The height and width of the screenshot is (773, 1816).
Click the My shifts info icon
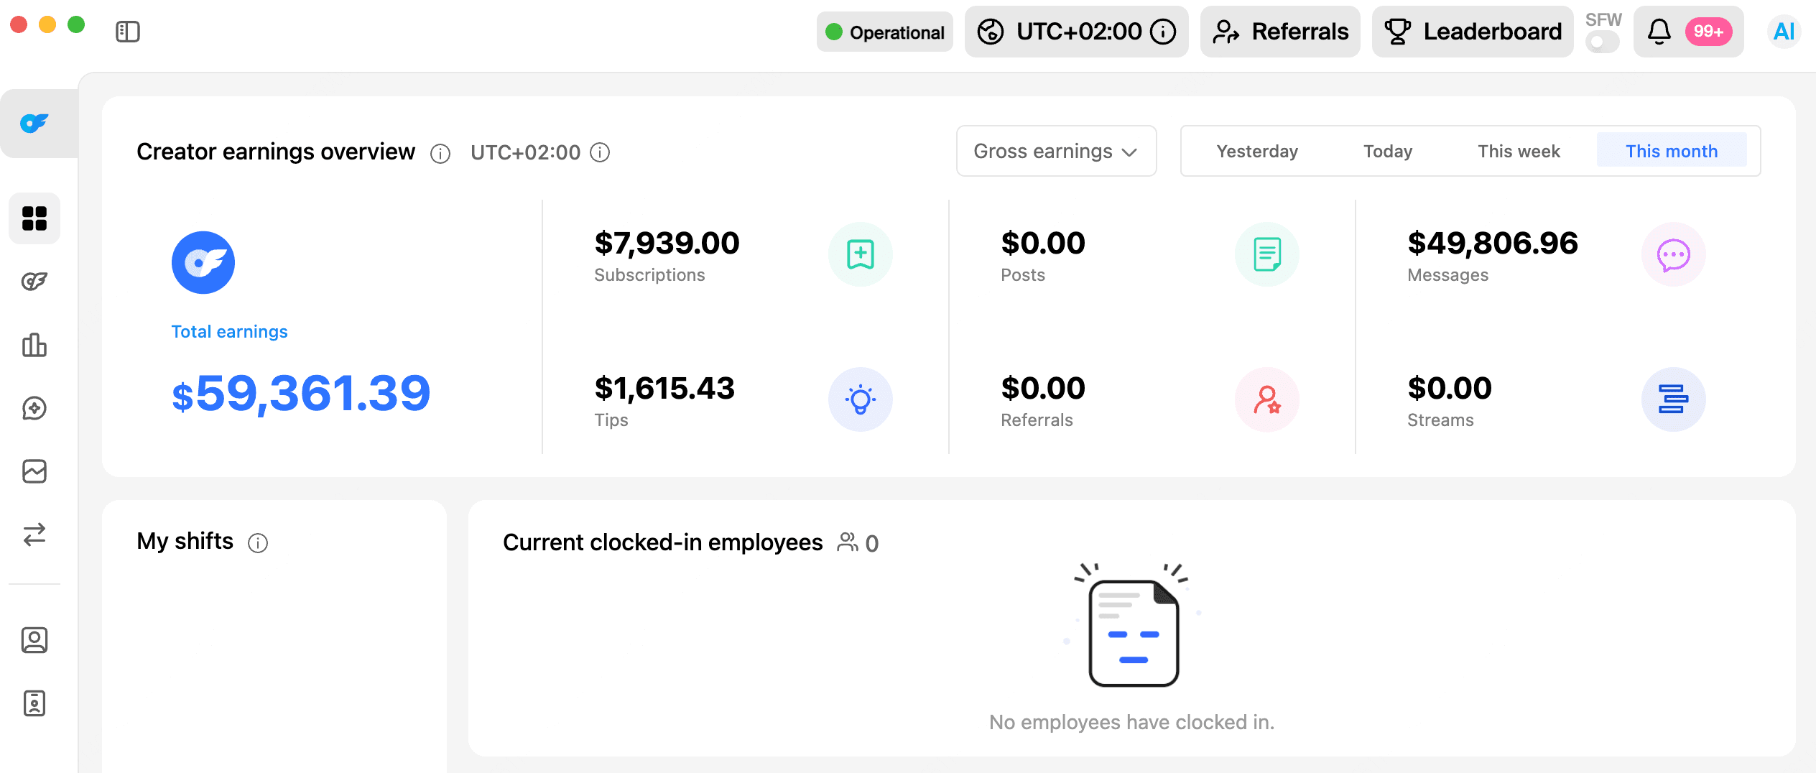(258, 543)
